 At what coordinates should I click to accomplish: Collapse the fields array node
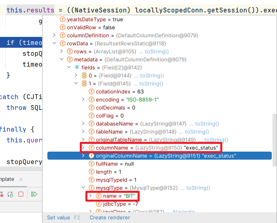pos(69,68)
